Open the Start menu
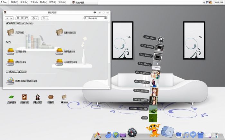The image size is (225, 140). pyautogui.click(x=4, y=2)
